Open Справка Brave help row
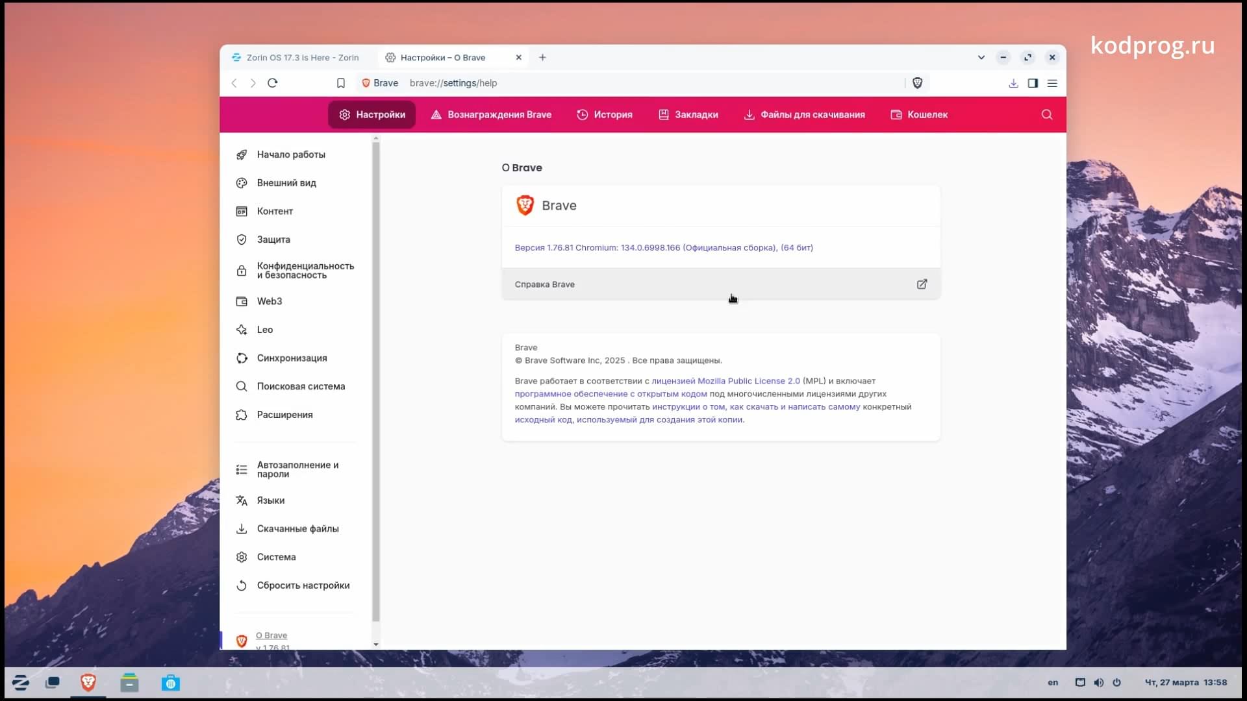 (x=721, y=284)
